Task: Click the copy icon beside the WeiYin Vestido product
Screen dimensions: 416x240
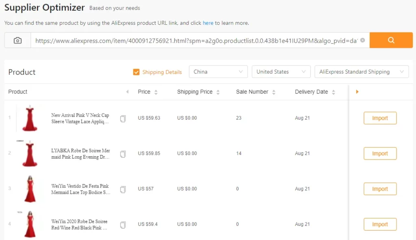Action: tap(123, 189)
